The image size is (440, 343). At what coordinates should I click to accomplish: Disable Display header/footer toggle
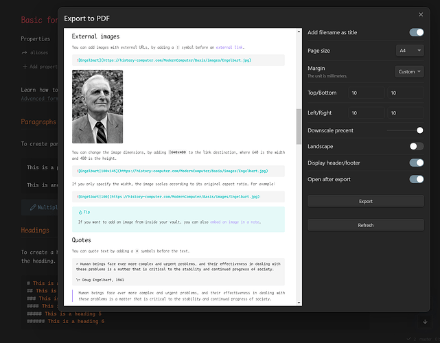[416, 163]
